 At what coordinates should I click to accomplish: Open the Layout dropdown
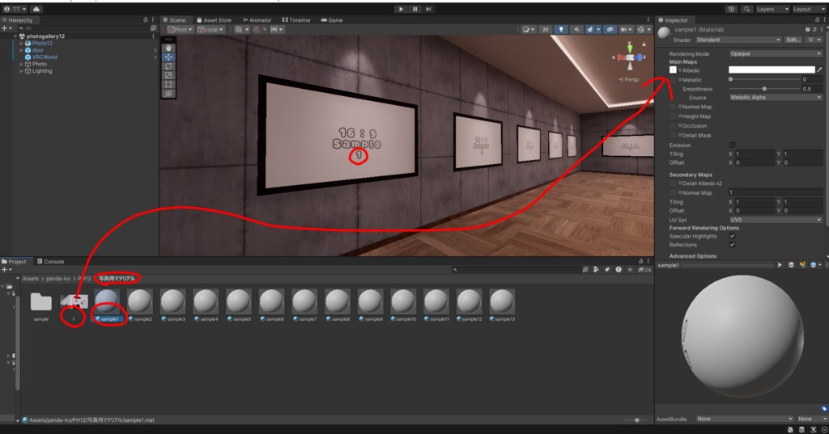coord(809,9)
